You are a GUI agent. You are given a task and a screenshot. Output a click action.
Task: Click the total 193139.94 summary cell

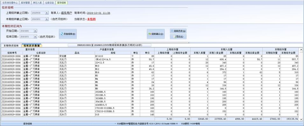pyautogui.click(x=290, y=119)
